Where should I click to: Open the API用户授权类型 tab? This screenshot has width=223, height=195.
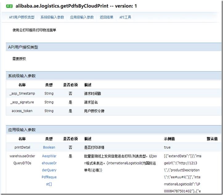[x=22, y=17]
